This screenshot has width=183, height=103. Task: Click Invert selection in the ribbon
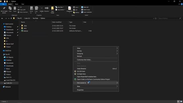tap(86, 12)
